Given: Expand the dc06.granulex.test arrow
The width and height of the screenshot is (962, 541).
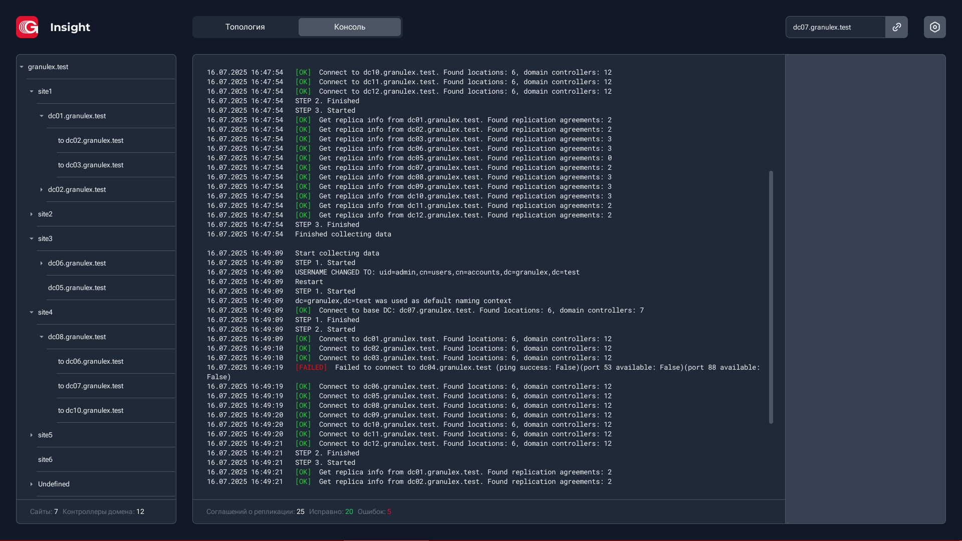Looking at the screenshot, I should pos(42,263).
